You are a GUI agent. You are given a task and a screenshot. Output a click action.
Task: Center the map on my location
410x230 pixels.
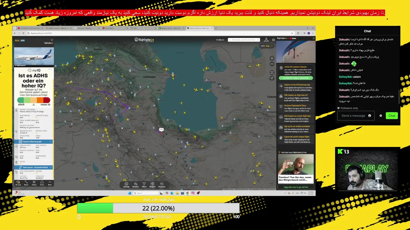click(x=272, y=78)
